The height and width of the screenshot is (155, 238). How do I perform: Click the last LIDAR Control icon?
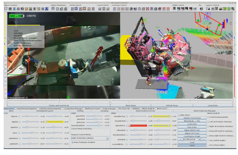coord(195,9)
